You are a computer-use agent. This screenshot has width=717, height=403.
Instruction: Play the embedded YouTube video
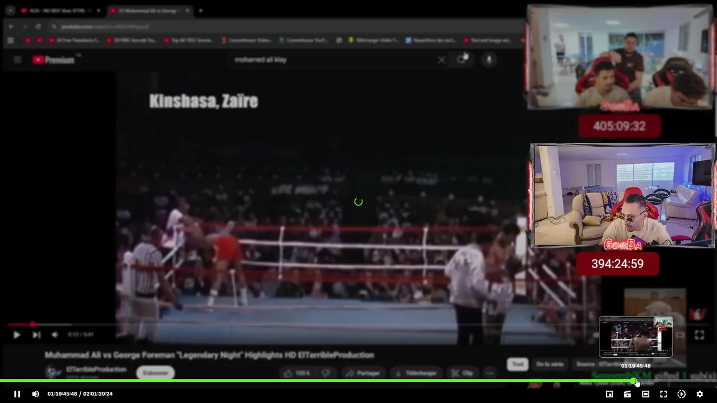pyautogui.click(x=16, y=335)
